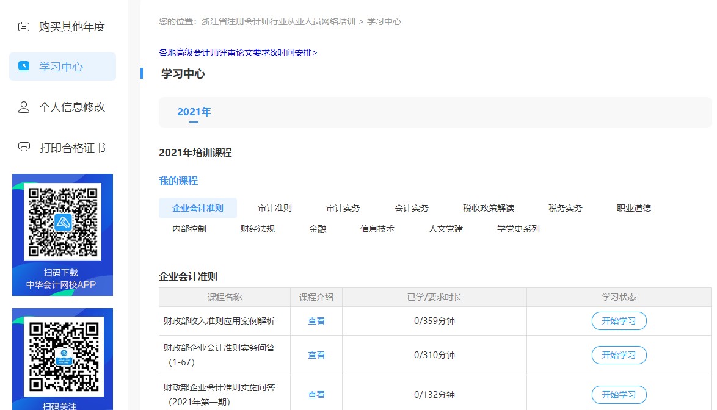Screen dimensions: 717x410
Task: Switch to the 审计准则 course tab
Action: point(274,207)
